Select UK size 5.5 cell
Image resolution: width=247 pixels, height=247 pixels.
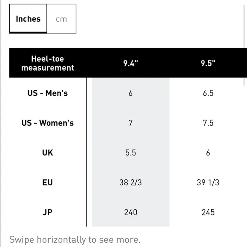point(131,152)
